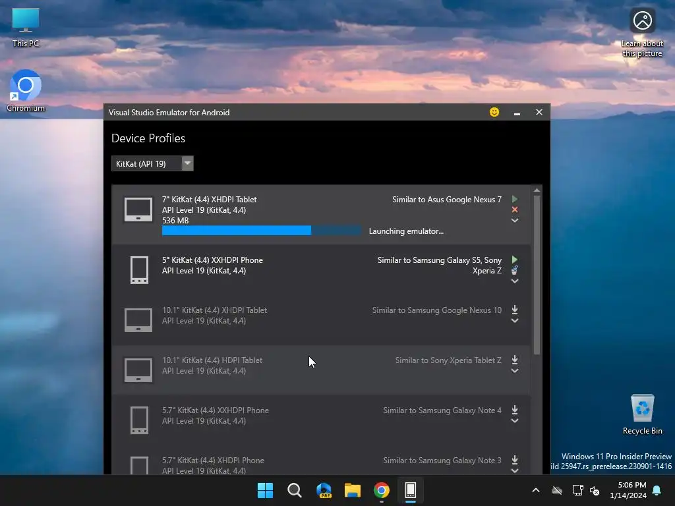Expand details for 5" KitKat XXHDPI Phone

pyautogui.click(x=514, y=281)
